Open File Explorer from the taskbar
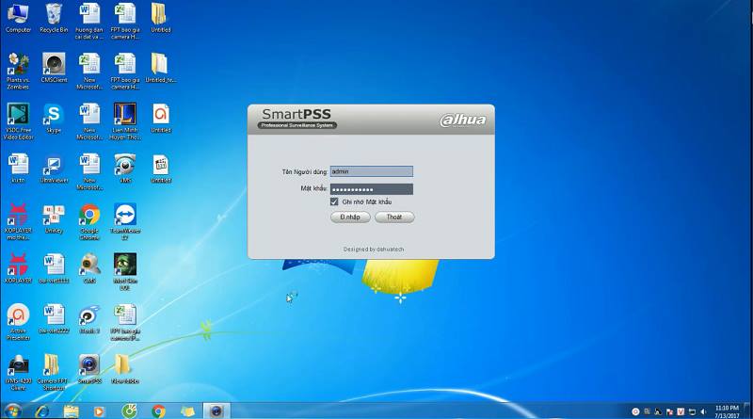753x419 pixels. coord(71,411)
